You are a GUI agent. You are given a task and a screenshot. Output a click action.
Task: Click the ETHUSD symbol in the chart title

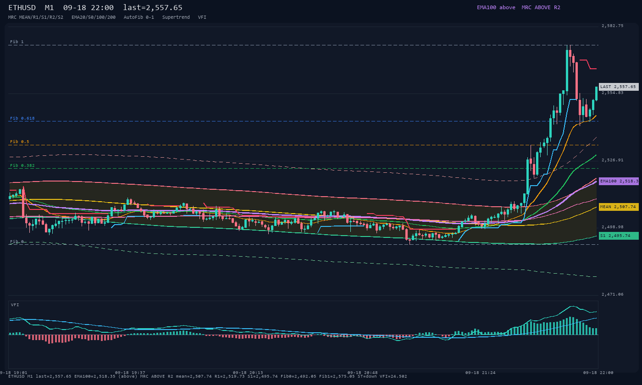tap(22, 8)
